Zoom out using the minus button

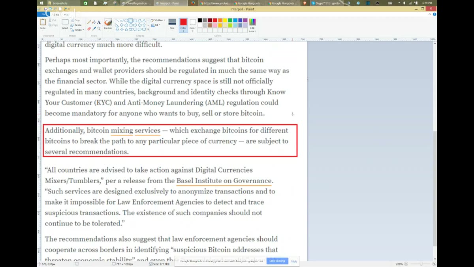point(407,263)
